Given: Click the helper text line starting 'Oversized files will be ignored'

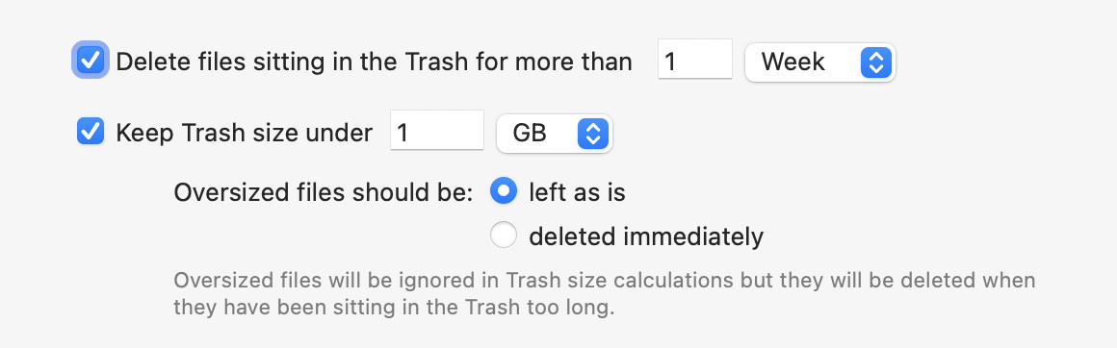Looking at the screenshot, I should [604, 280].
